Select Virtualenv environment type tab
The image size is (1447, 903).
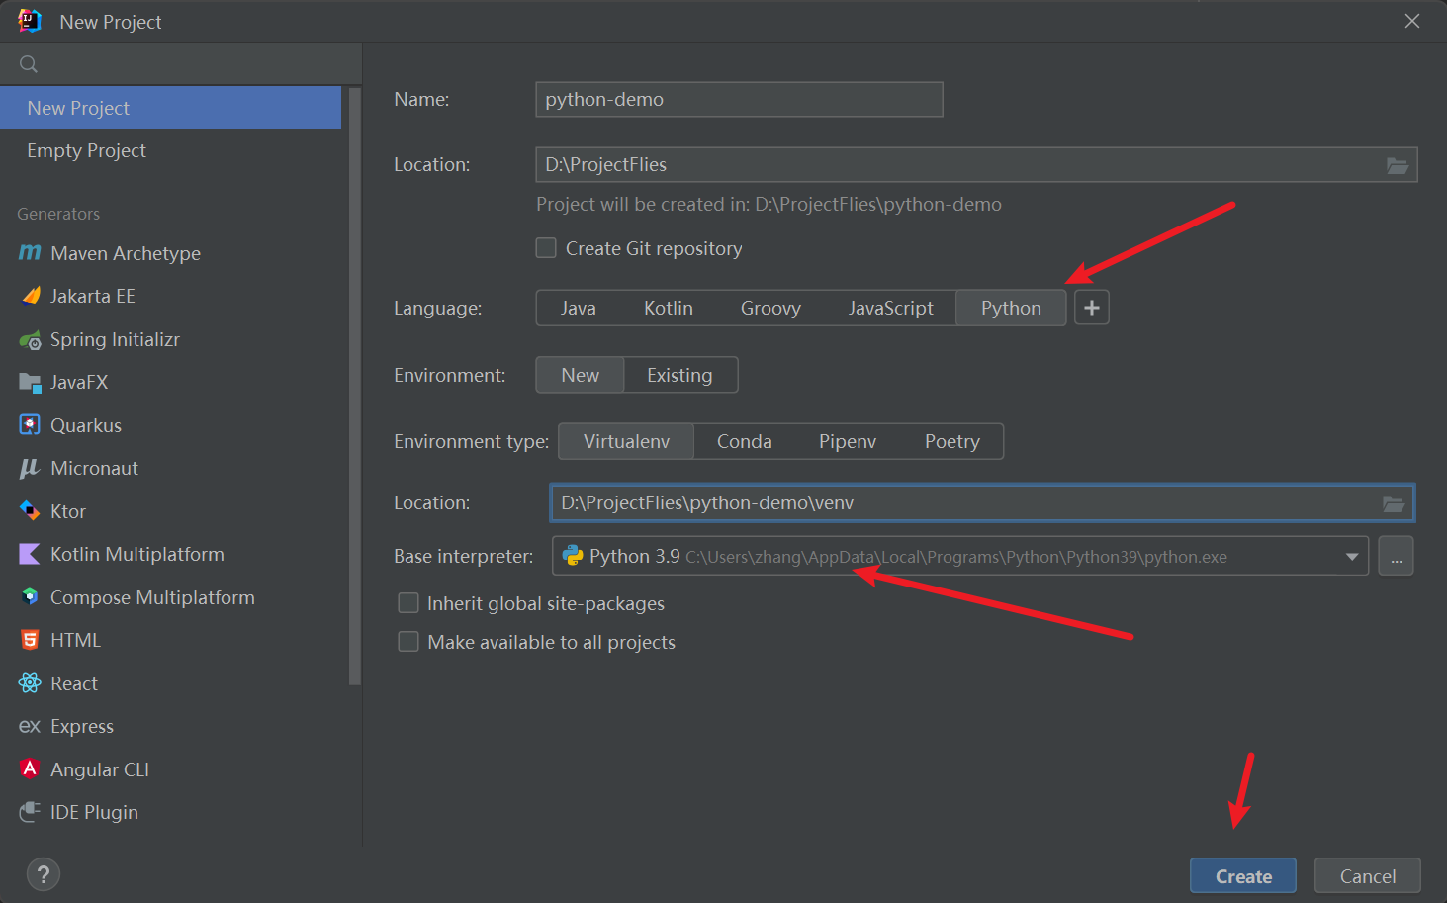[x=626, y=441]
